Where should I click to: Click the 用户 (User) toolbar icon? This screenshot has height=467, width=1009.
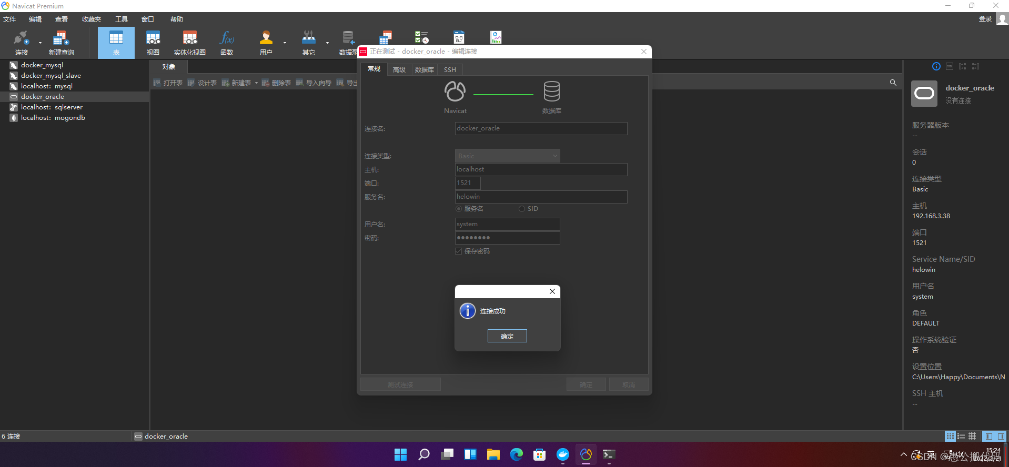(x=266, y=43)
